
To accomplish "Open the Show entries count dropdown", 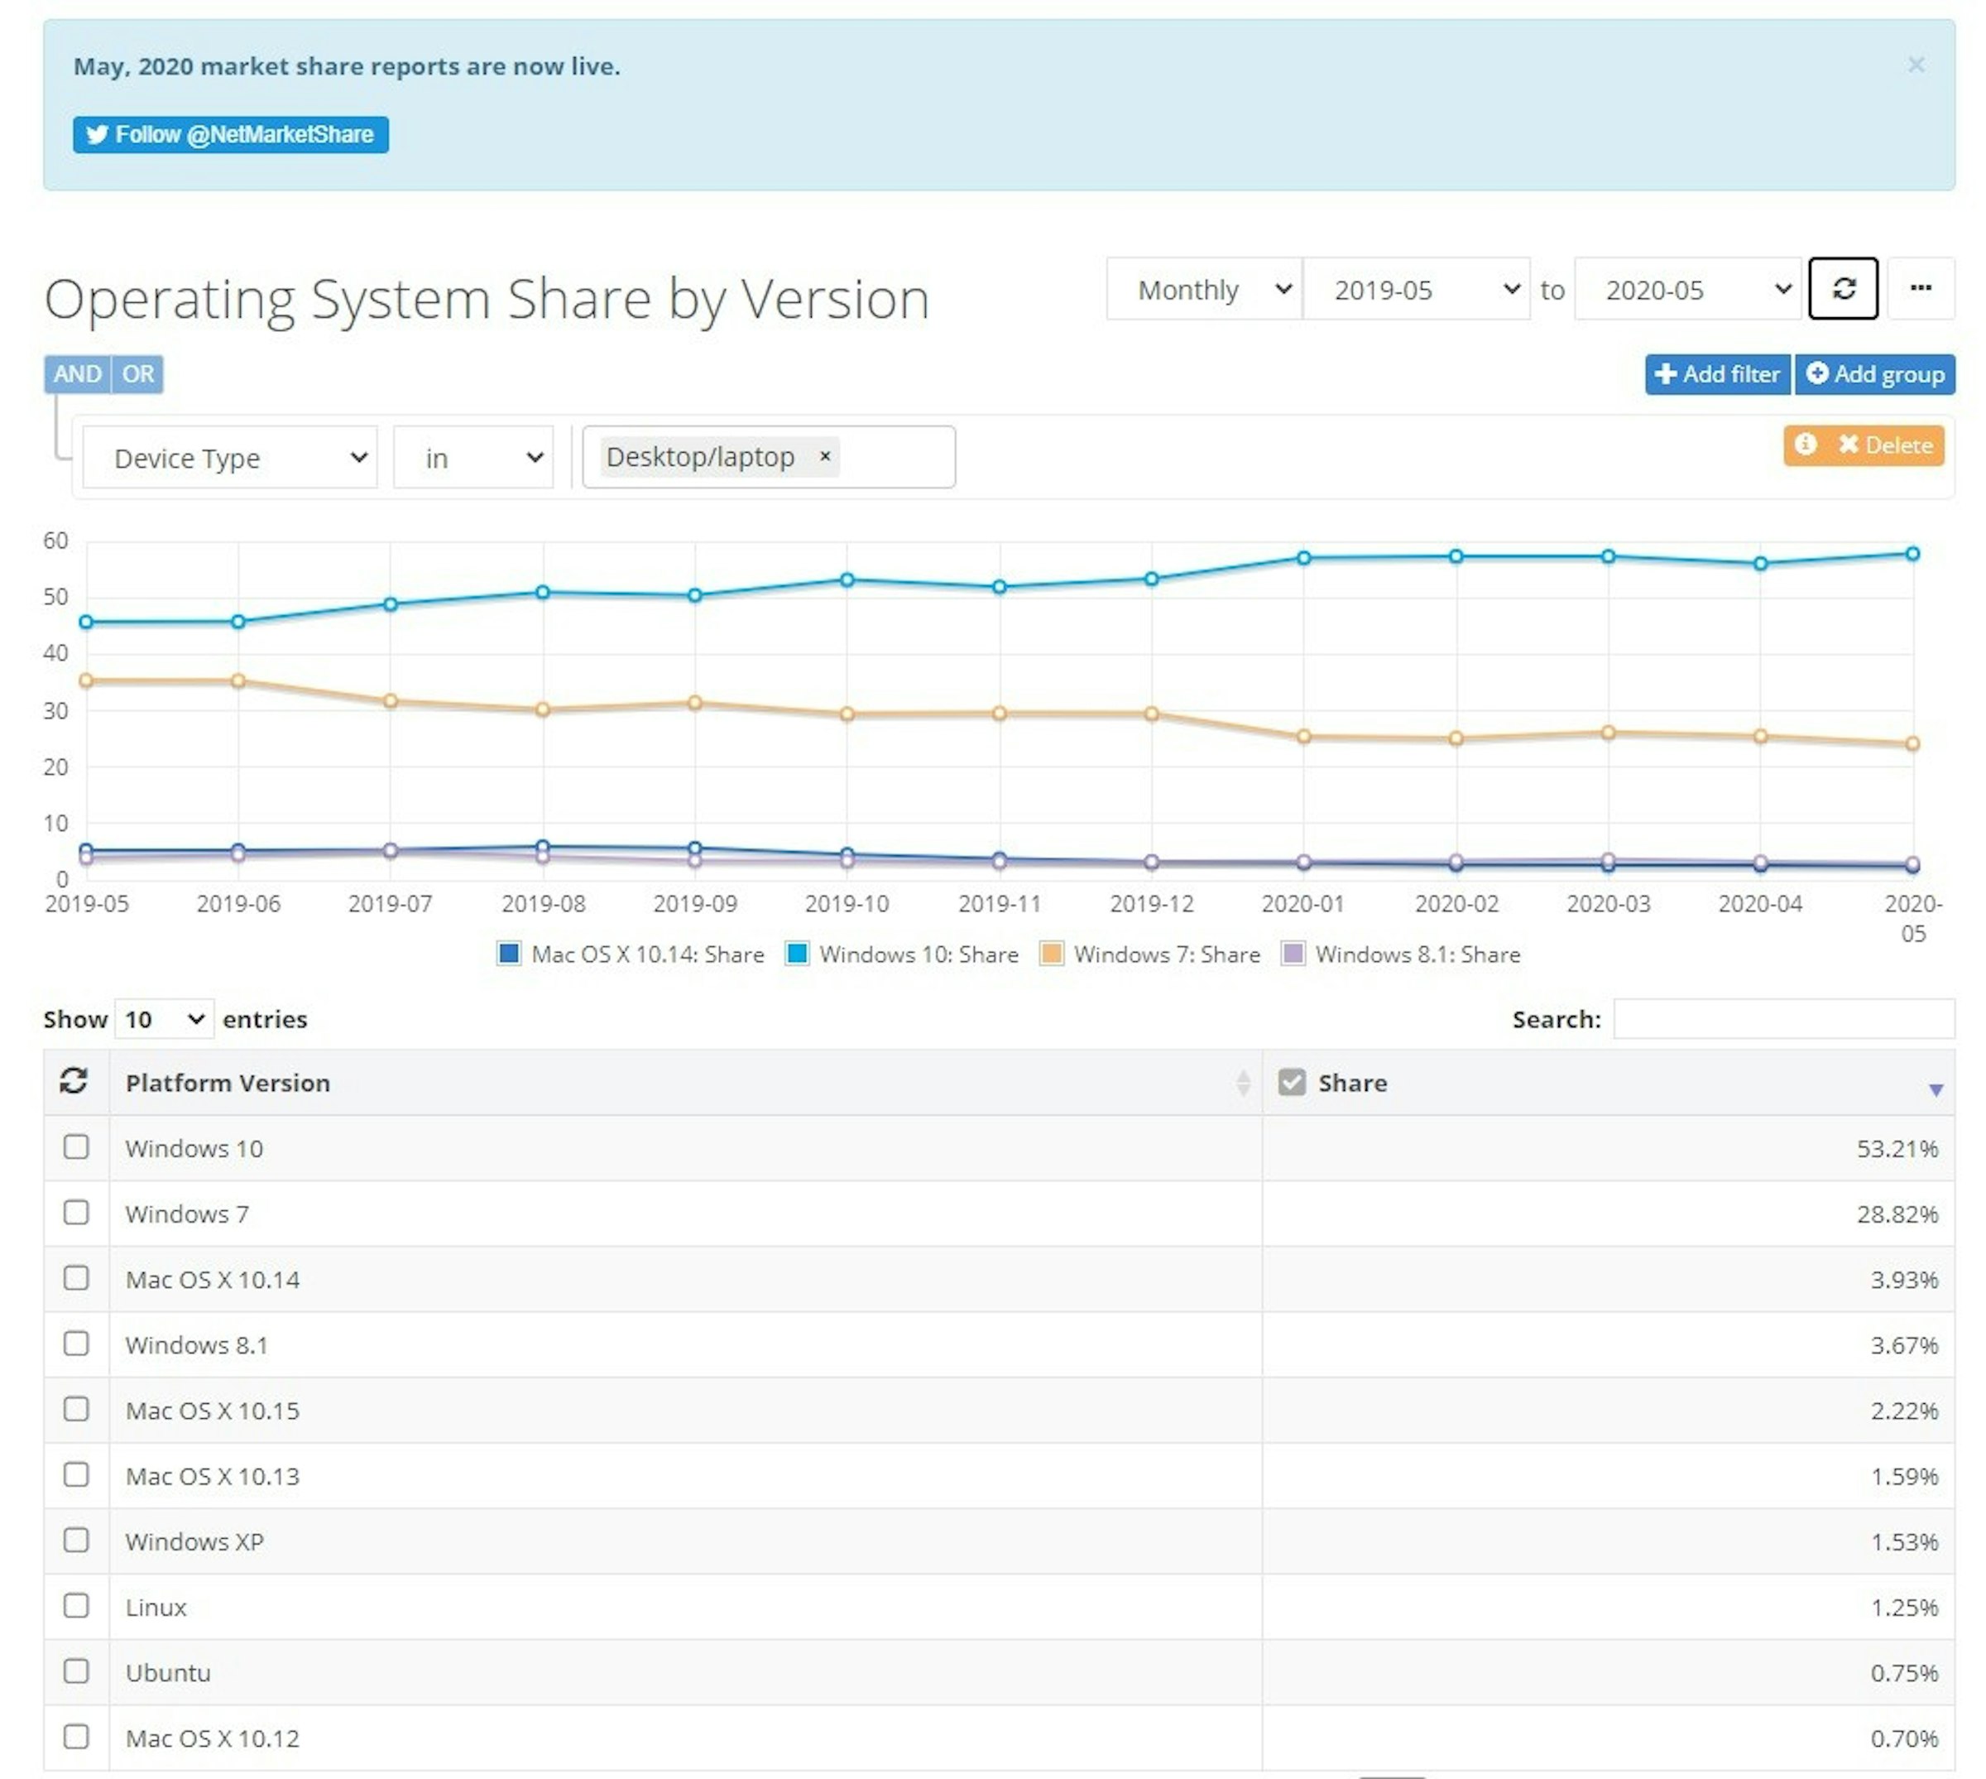I will click(163, 1018).
